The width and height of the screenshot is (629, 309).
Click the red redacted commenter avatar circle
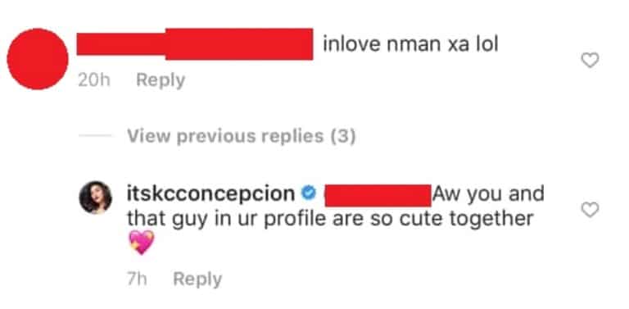[x=38, y=59]
